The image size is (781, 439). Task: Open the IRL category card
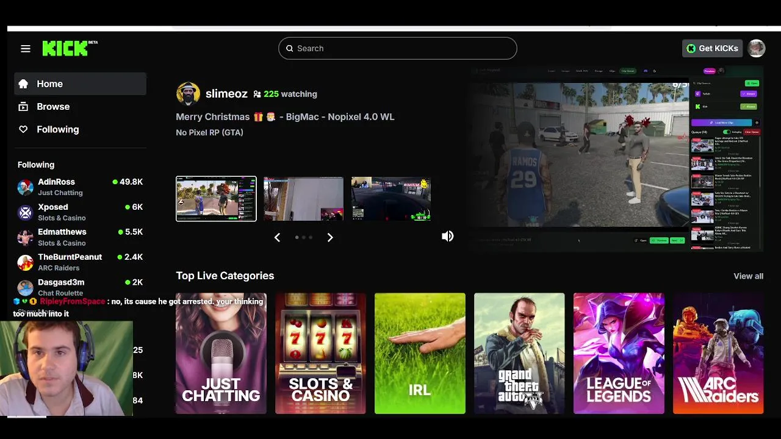[420, 354]
